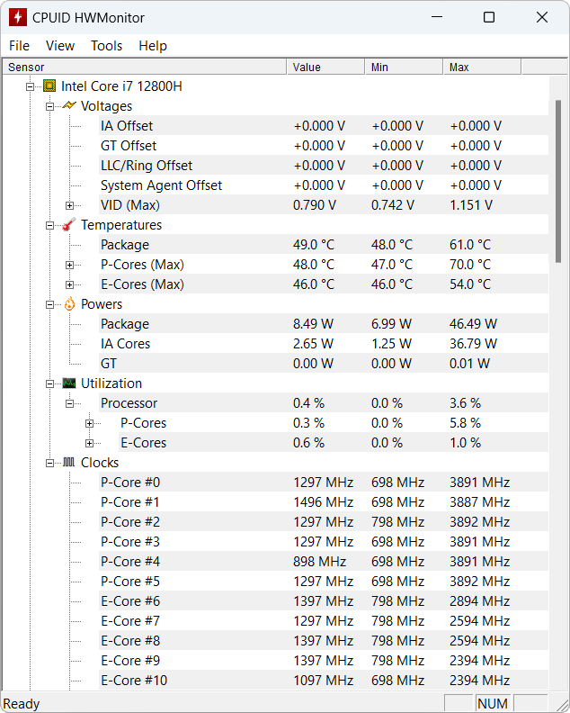Image resolution: width=570 pixels, height=713 pixels.
Task: Collapse the Clocks section
Action: (50, 464)
